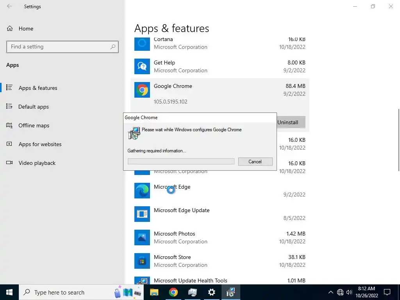This screenshot has width=400, height=300.
Task: Click the Microsoft Store app icon
Action: tap(142, 261)
